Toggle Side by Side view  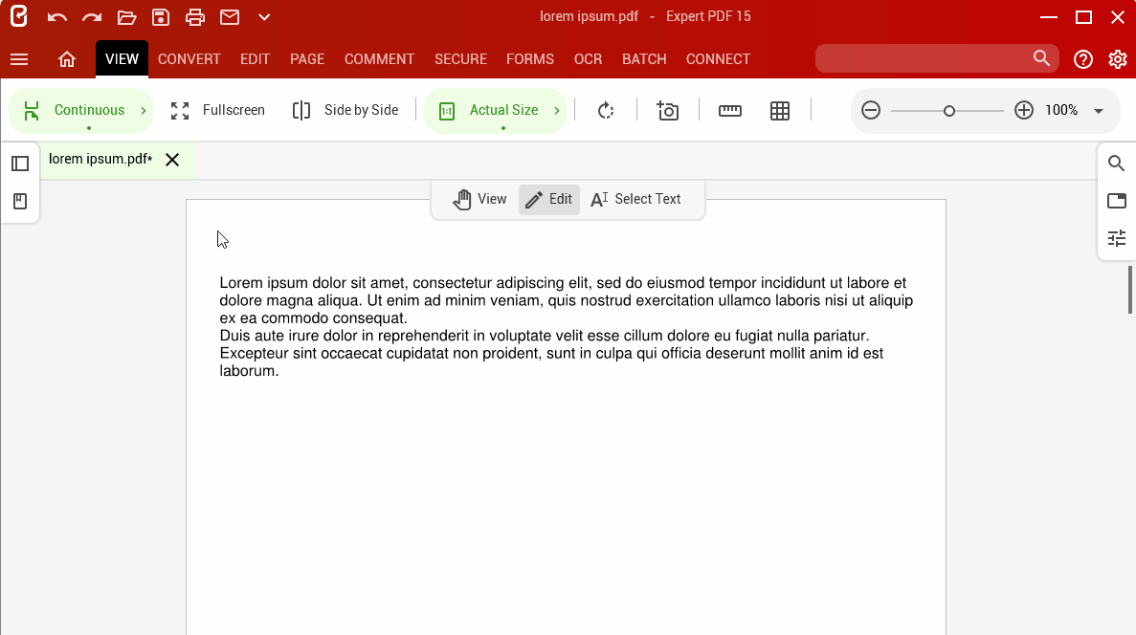point(345,111)
